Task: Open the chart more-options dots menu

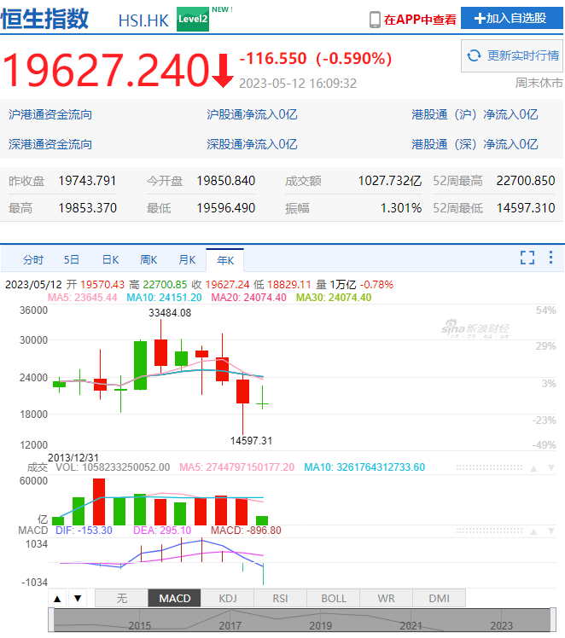Action: (550, 258)
